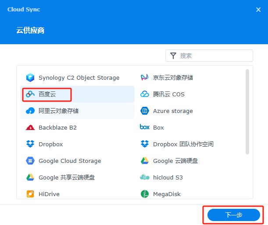The height and width of the screenshot is (225, 268).
Task: Select Google 共享云端硬盘 label
Action: point(67,178)
